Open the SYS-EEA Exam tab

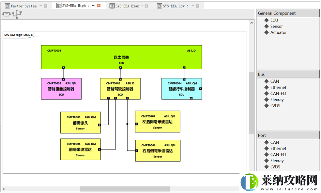(x=129, y=6)
